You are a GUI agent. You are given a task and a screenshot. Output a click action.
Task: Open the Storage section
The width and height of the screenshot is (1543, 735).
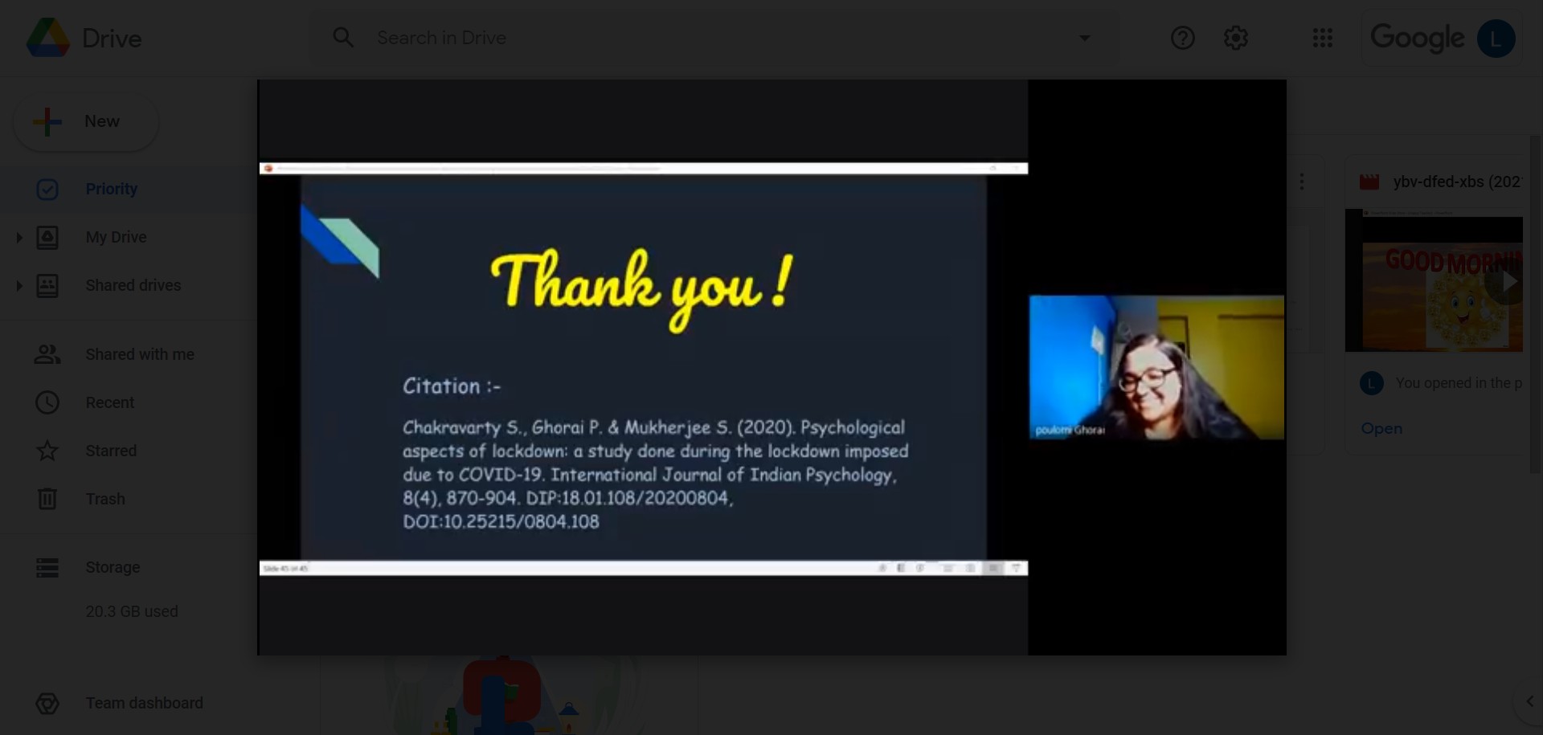[x=113, y=567]
